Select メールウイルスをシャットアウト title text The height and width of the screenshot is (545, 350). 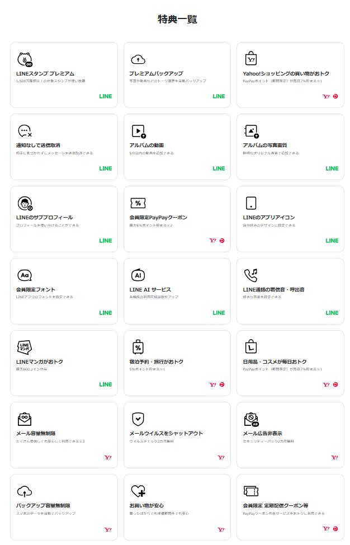[166, 434]
